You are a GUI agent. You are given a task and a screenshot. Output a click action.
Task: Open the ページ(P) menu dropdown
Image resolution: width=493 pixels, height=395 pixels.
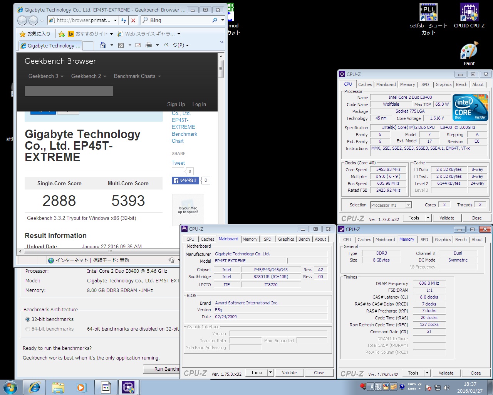coord(176,45)
